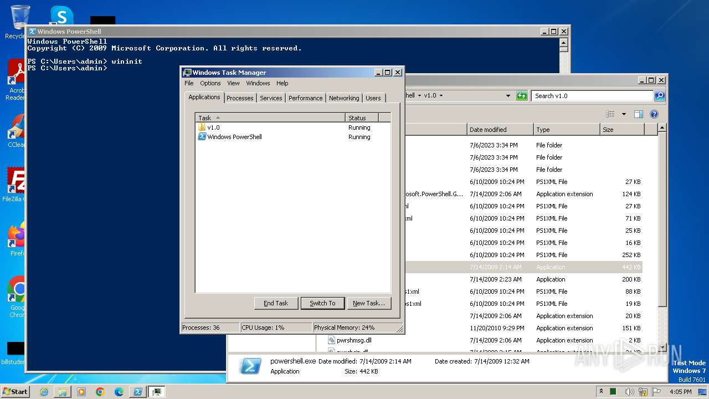Click the PowerShell title bar system icon

[32, 32]
